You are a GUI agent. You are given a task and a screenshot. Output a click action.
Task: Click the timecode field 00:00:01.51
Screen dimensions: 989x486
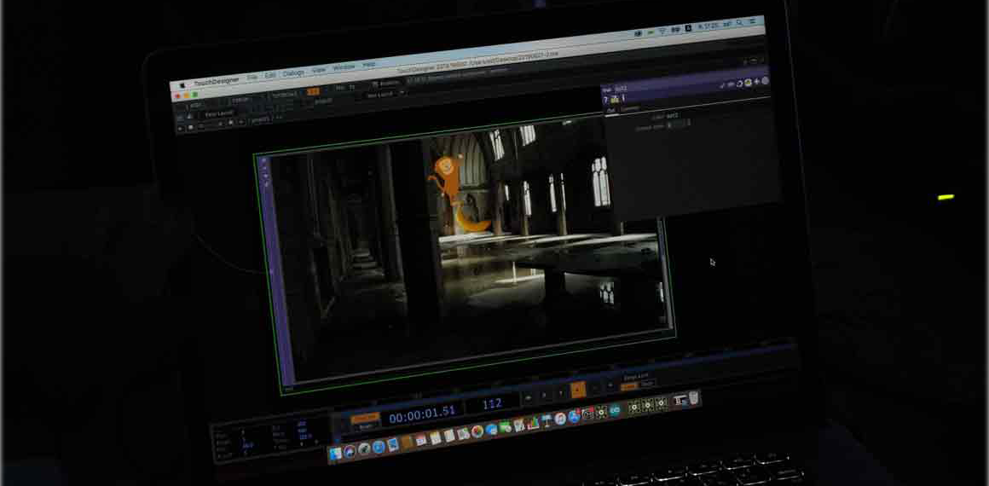(422, 413)
